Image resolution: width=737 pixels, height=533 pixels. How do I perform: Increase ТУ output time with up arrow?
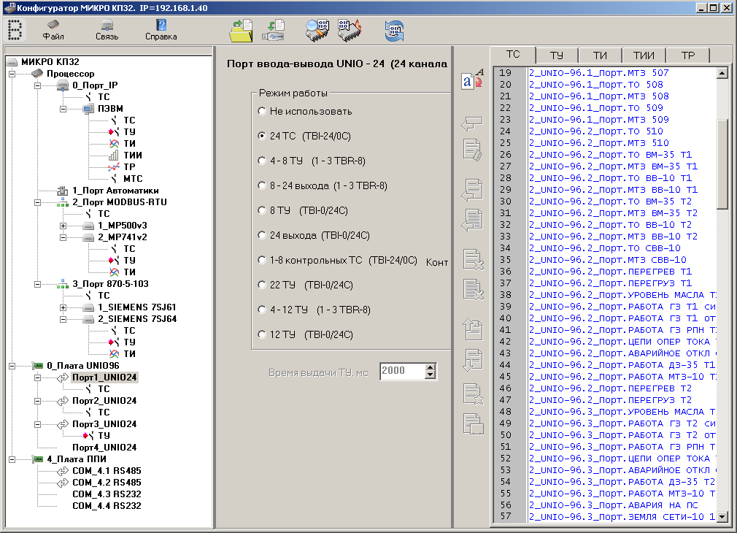point(430,367)
